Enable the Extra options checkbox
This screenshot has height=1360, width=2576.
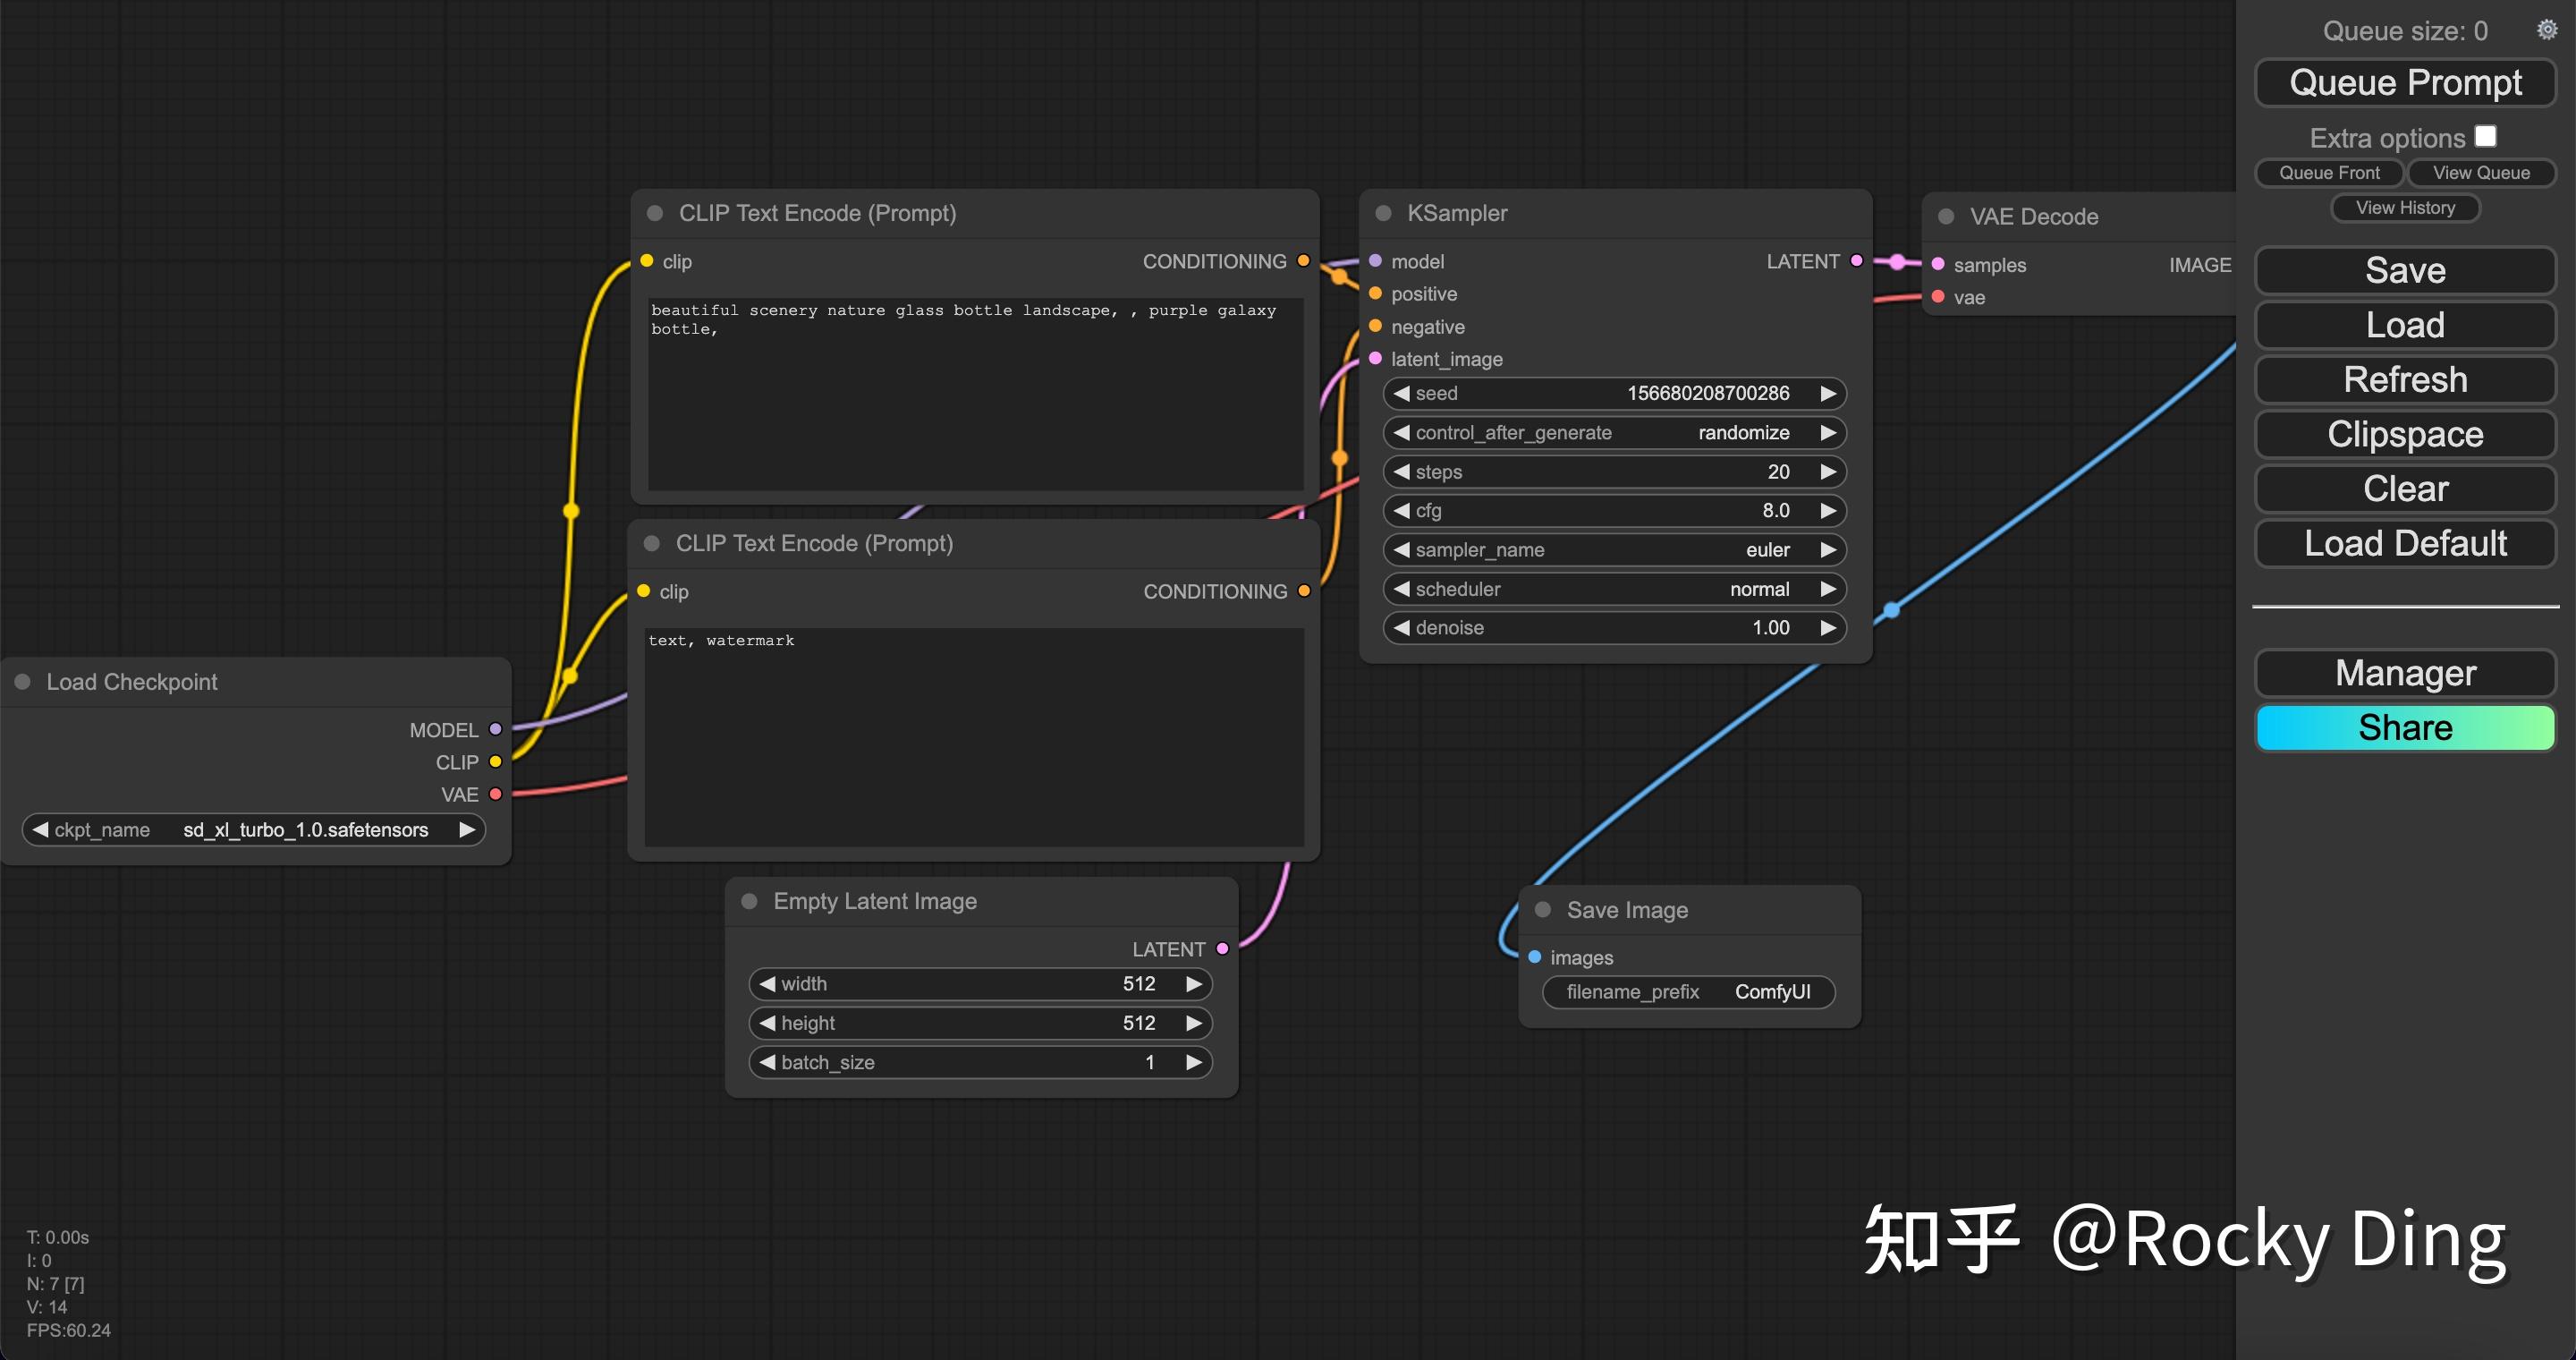[x=2485, y=136]
